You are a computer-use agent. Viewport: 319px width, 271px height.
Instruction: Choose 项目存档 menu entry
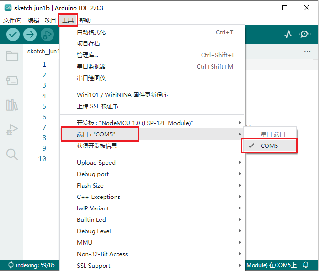152,43
